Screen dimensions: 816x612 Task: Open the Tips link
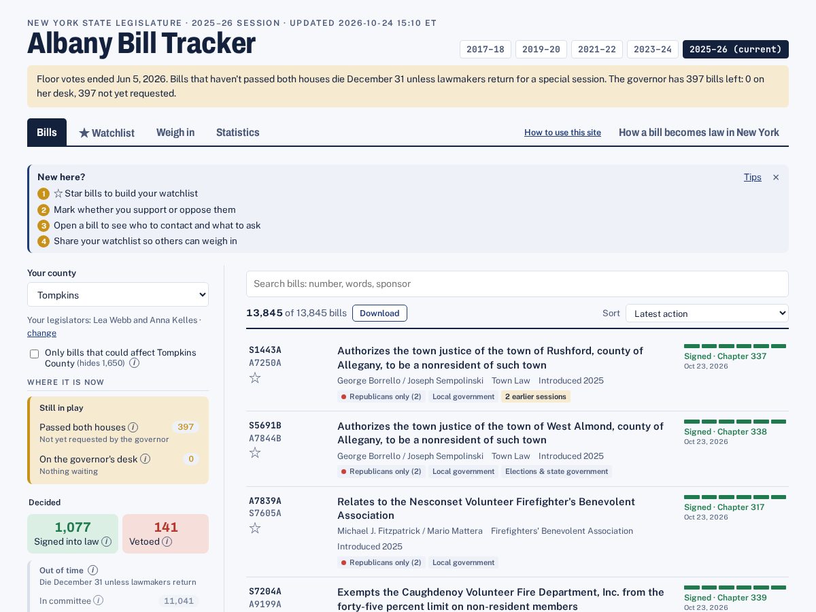[x=753, y=177]
